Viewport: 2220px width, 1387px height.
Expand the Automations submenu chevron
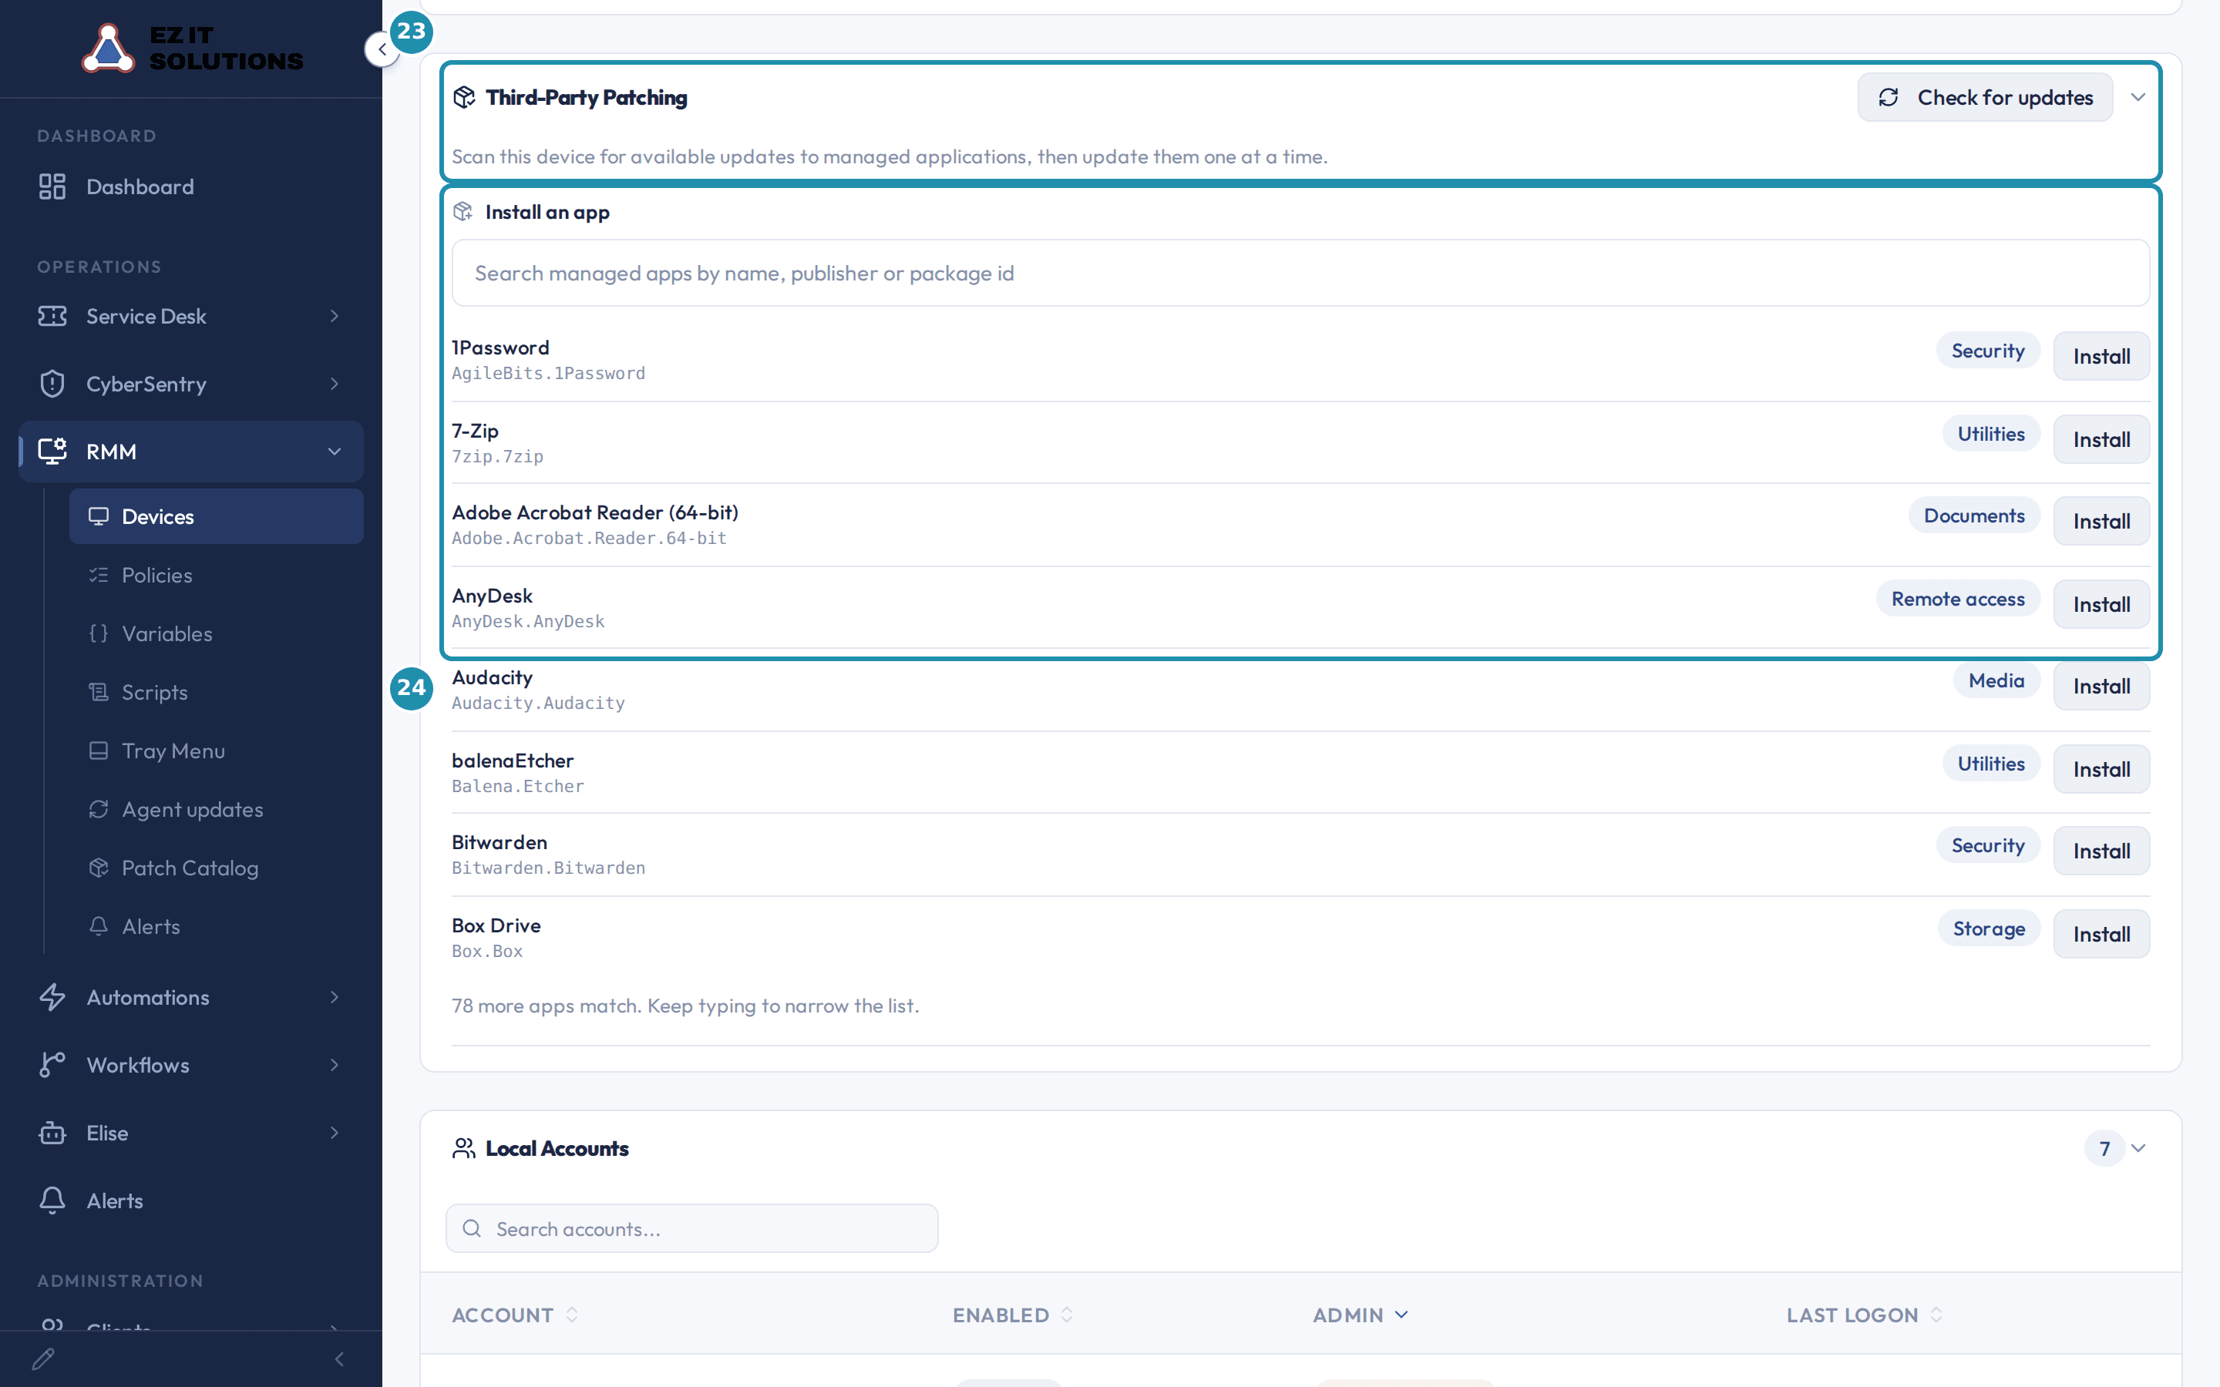point(335,997)
